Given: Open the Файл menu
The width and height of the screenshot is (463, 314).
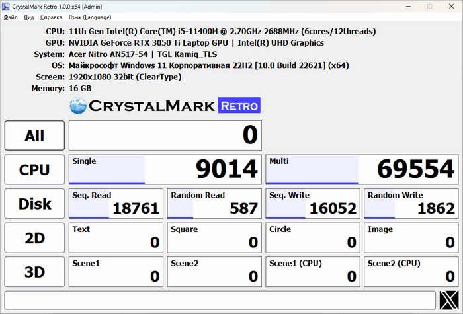Looking at the screenshot, I should point(11,17).
